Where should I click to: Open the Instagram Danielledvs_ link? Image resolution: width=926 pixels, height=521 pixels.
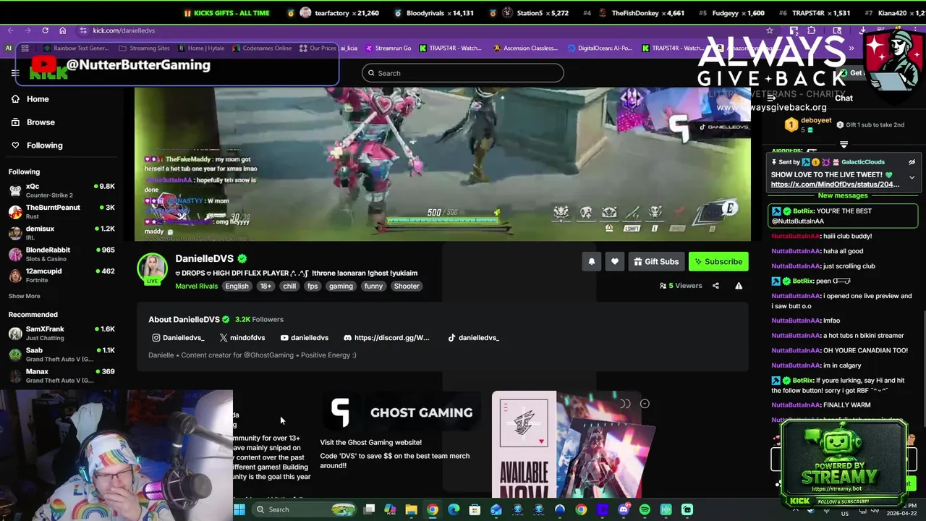click(178, 338)
